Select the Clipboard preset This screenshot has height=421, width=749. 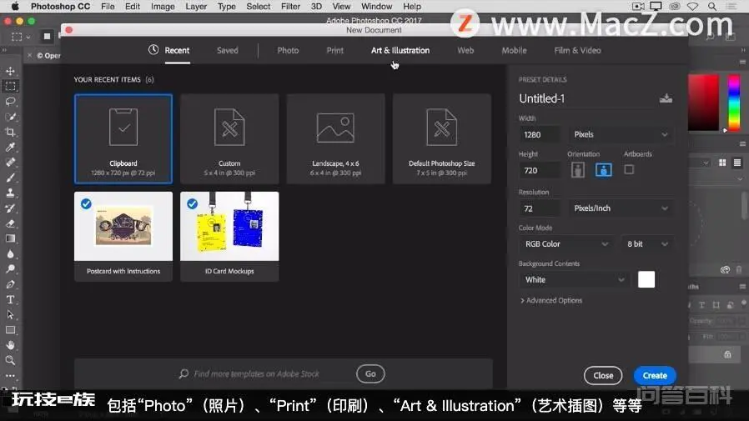click(x=123, y=139)
